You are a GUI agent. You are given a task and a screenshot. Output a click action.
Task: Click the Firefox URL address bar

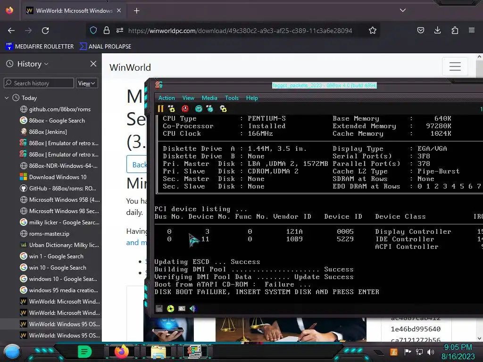[x=240, y=31]
